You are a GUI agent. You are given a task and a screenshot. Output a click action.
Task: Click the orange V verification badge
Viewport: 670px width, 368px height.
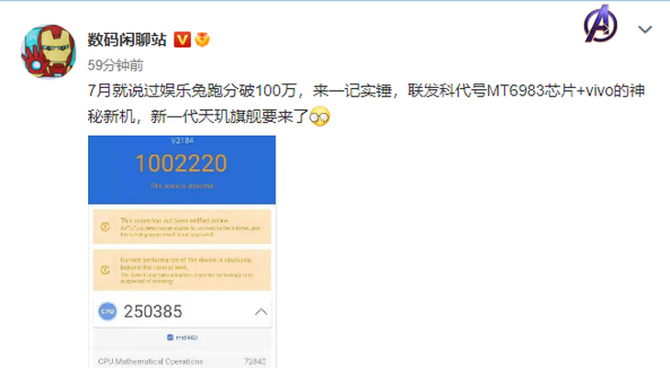(x=182, y=39)
